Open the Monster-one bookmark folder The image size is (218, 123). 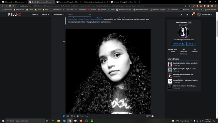(19, 10)
